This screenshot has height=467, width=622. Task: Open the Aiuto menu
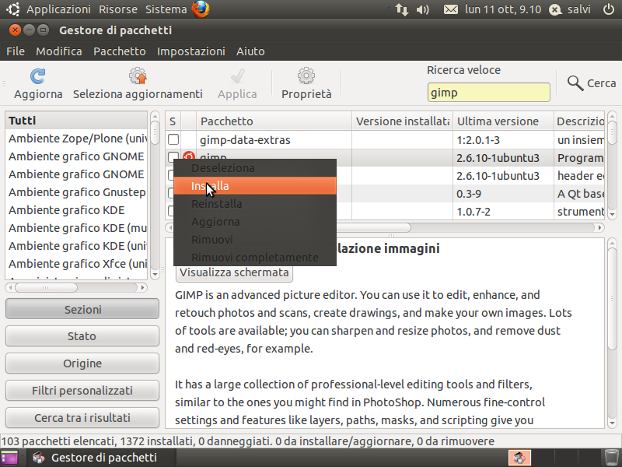click(x=250, y=51)
